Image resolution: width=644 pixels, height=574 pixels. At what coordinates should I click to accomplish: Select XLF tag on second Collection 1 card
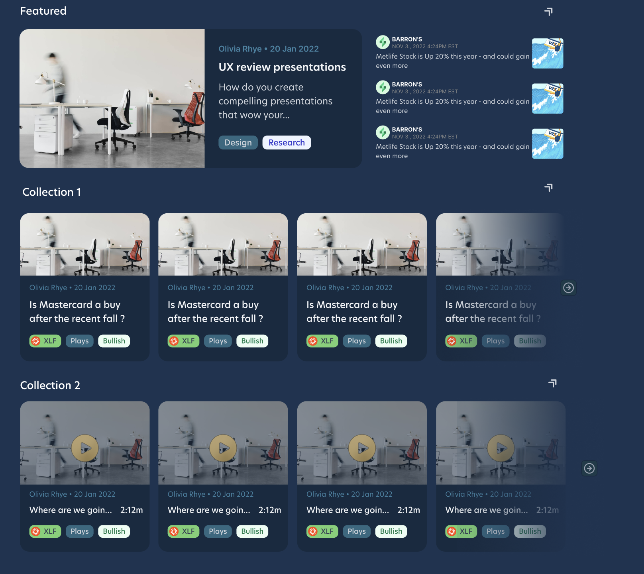click(183, 341)
